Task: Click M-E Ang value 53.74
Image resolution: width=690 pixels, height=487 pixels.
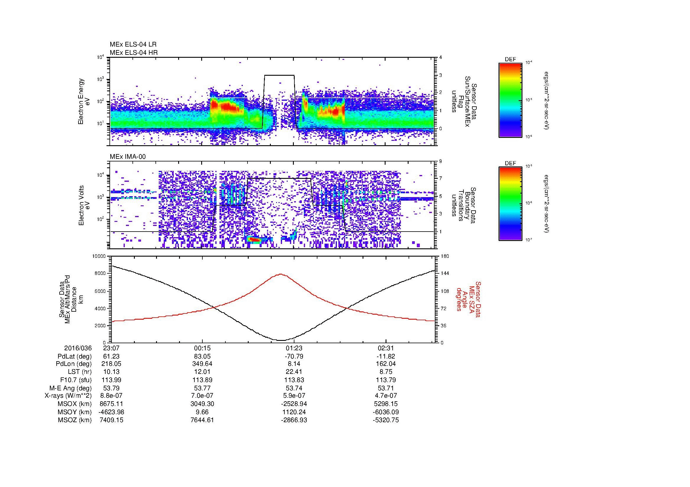Action: point(294,388)
